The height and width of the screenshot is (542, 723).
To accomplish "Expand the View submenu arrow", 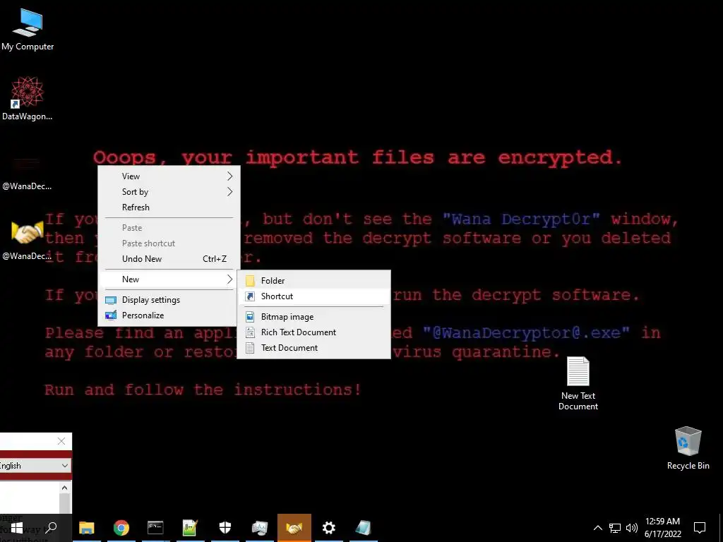I will [229, 176].
